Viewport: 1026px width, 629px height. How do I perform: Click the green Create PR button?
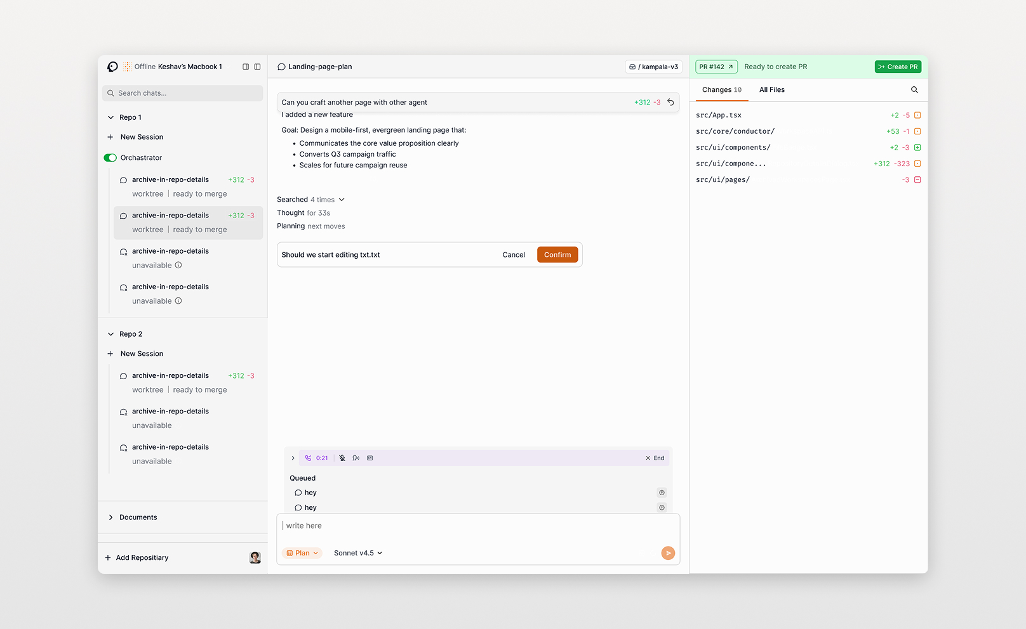click(x=898, y=67)
